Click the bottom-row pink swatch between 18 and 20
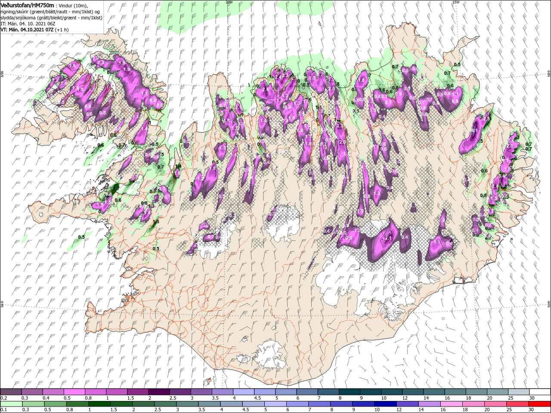This screenshot has width=551, height=413. pyautogui.click(x=473, y=404)
